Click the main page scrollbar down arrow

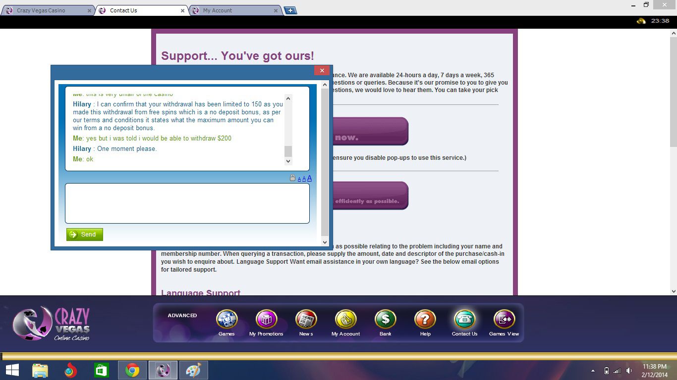point(673,291)
